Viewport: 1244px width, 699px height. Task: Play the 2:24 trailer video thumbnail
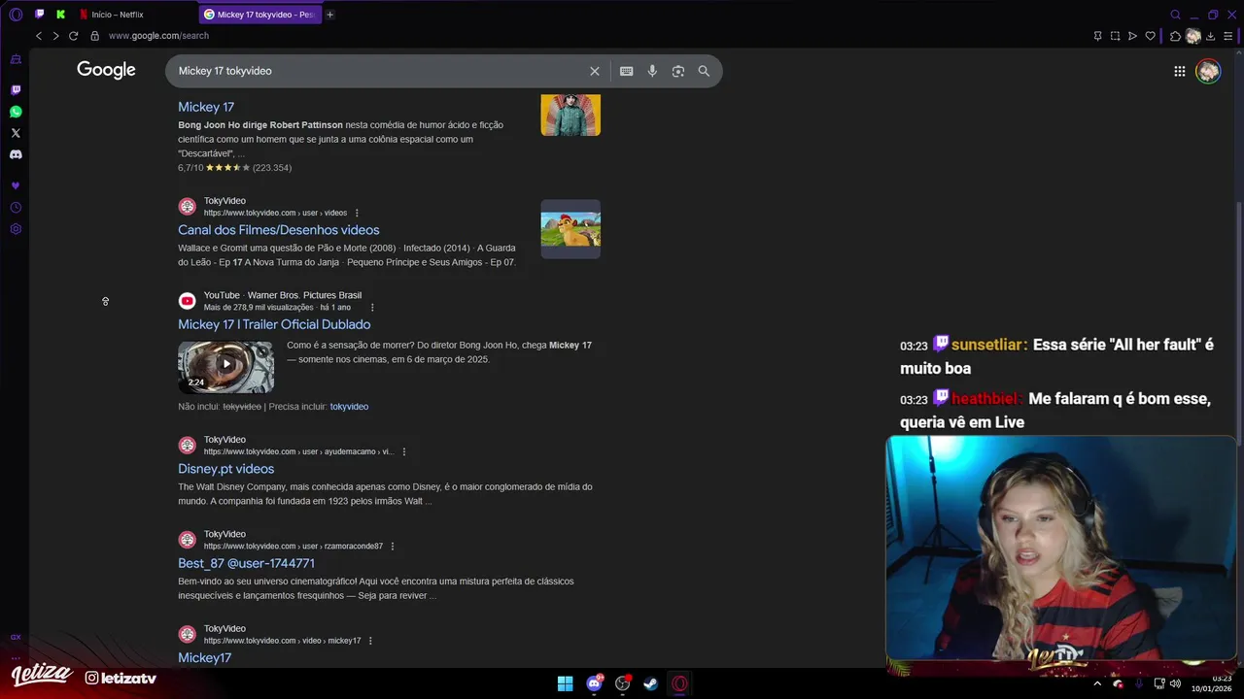[x=225, y=366]
